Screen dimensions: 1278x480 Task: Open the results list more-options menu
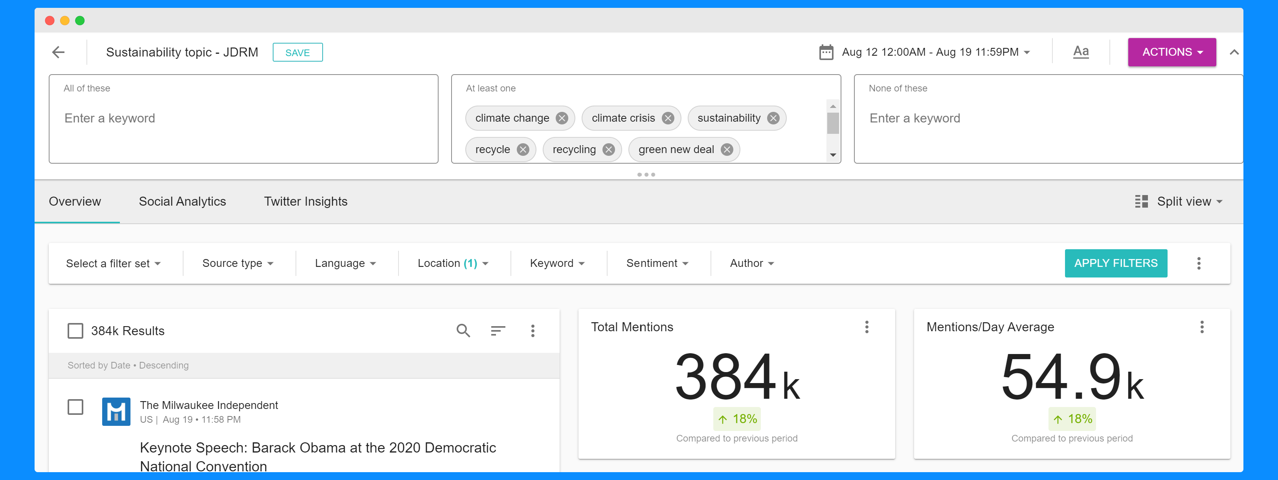[x=532, y=330]
